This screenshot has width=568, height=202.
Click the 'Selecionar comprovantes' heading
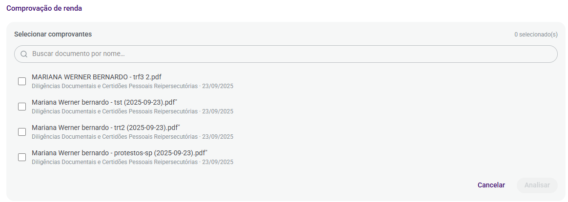click(53, 35)
